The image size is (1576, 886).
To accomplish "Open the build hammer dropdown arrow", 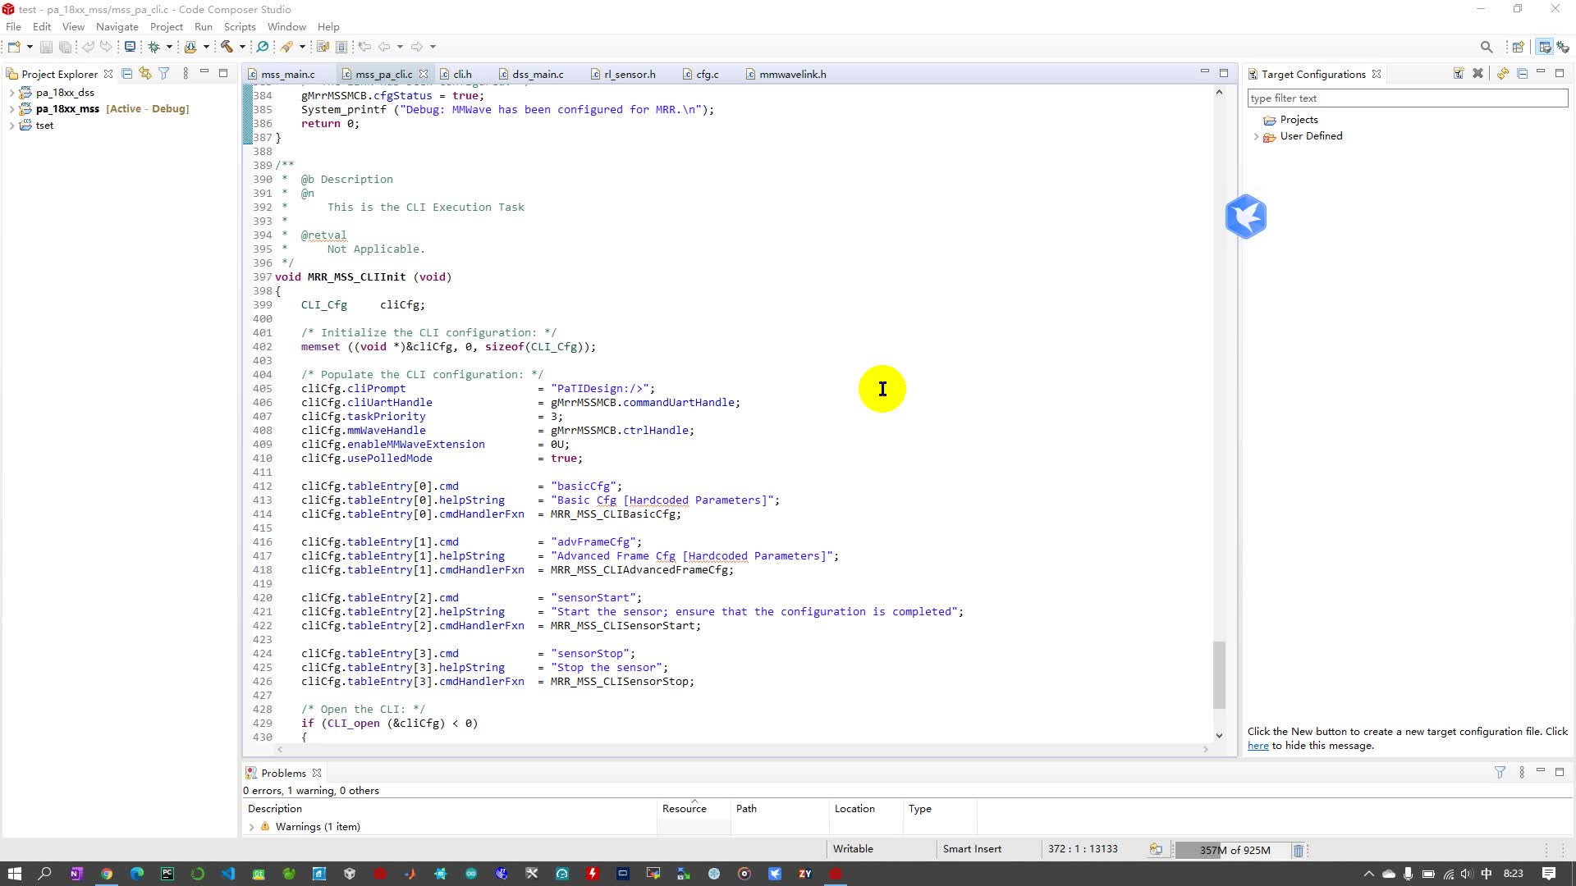I will point(242,47).
